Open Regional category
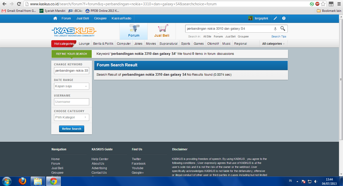This screenshot has height=186, width=343. [x=240, y=44]
